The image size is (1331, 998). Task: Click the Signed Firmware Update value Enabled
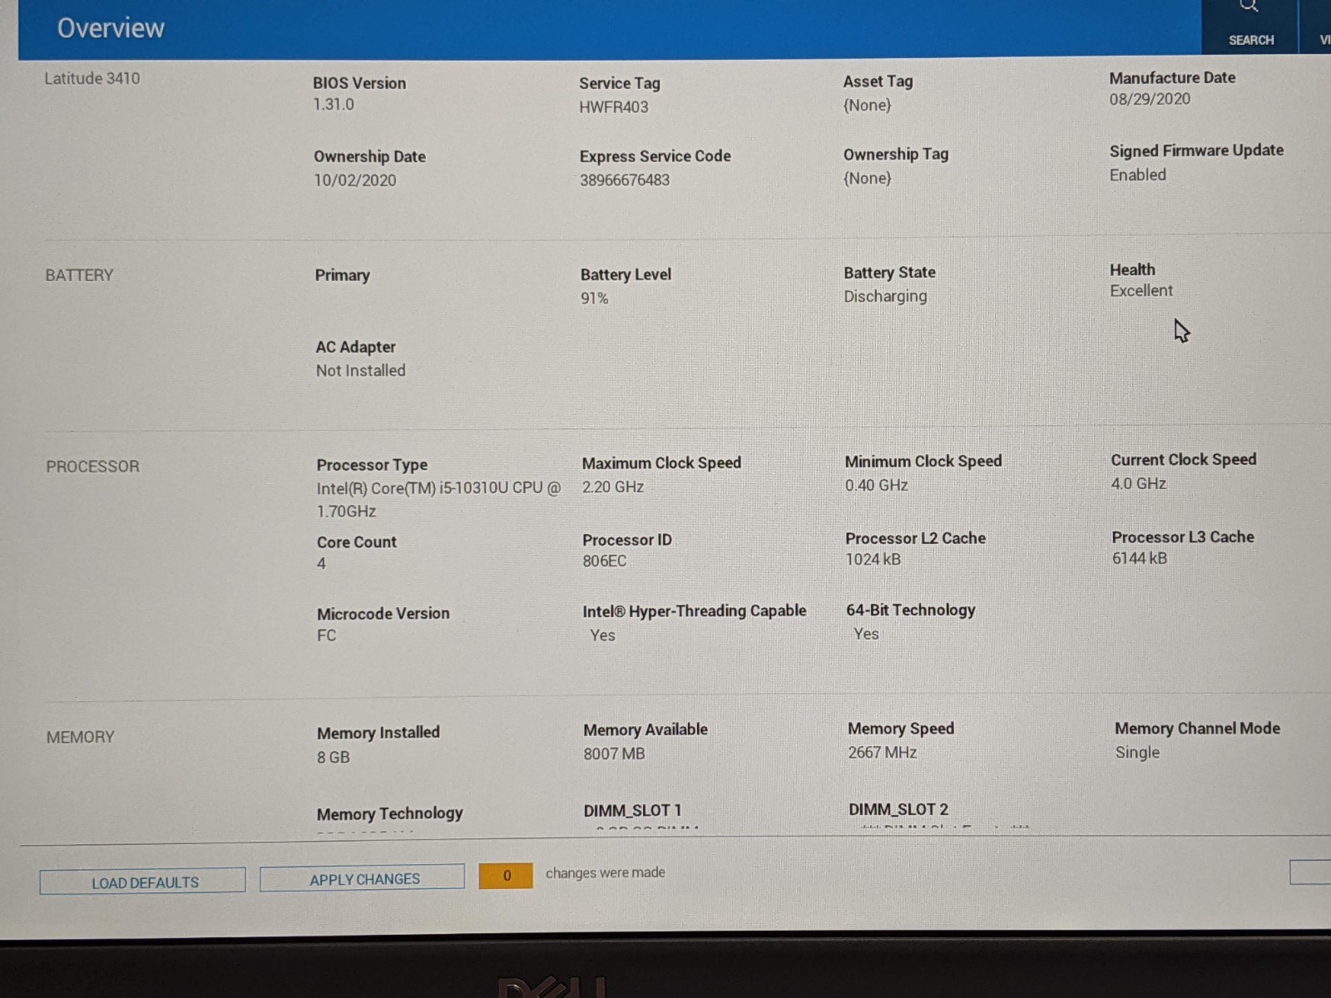(1138, 175)
